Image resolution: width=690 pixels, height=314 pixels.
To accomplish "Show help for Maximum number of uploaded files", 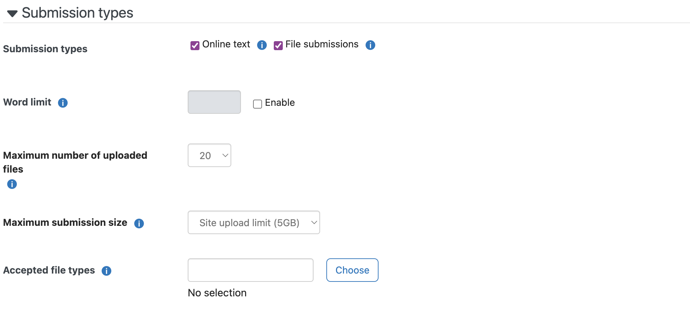I will coord(12,184).
